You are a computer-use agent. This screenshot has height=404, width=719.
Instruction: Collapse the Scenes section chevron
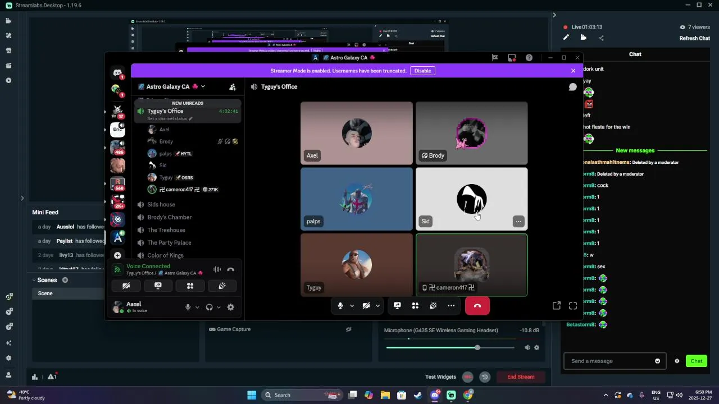point(34,280)
